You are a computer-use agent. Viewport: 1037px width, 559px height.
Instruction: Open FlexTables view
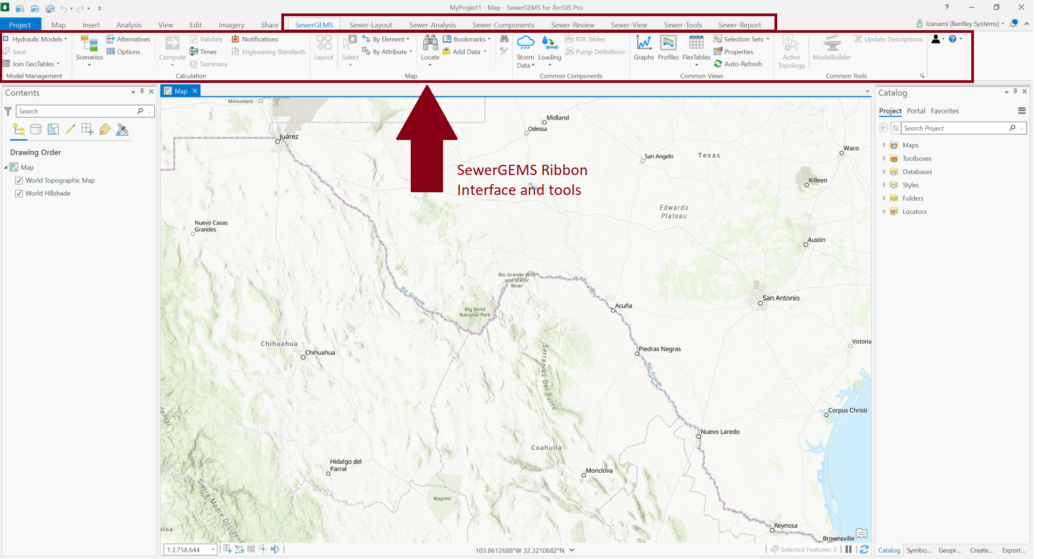pos(696,50)
